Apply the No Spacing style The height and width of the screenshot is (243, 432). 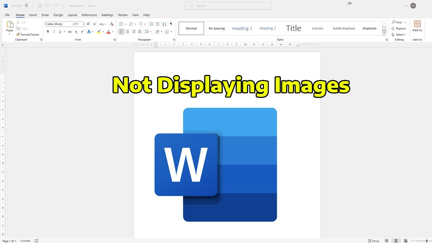[x=217, y=28]
